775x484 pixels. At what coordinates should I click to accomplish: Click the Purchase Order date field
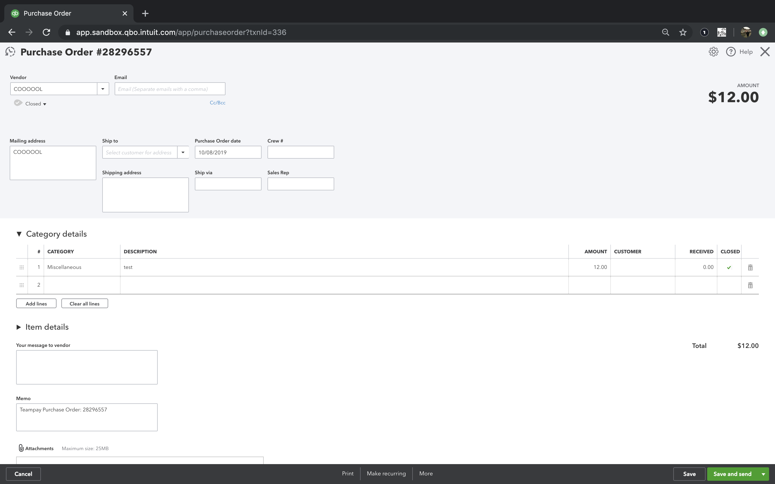pos(228,152)
